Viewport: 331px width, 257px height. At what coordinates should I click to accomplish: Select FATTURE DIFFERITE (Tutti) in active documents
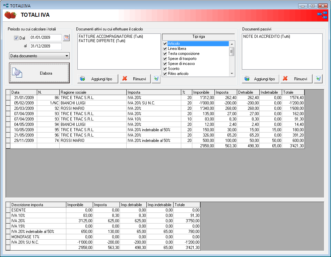[x=102, y=41]
